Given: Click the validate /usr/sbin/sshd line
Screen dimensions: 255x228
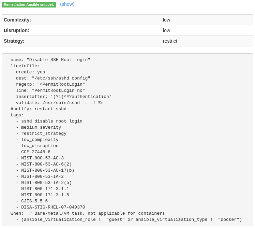Looking at the screenshot, I should click(x=60, y=103).
